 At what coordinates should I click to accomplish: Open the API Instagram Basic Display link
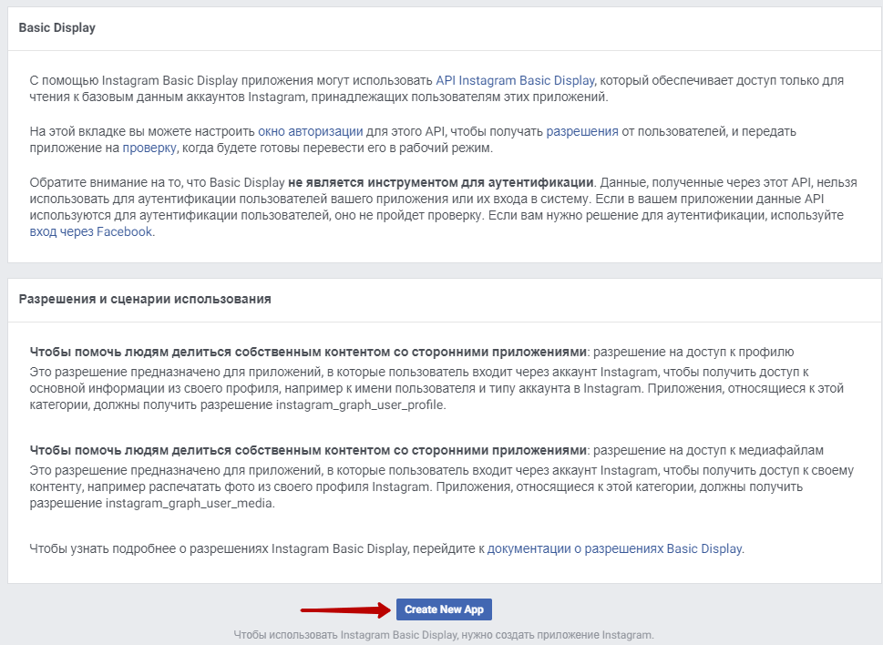click(515, 80)
